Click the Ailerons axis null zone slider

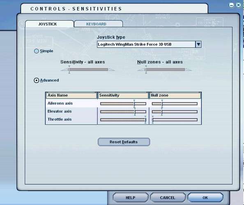175,104
